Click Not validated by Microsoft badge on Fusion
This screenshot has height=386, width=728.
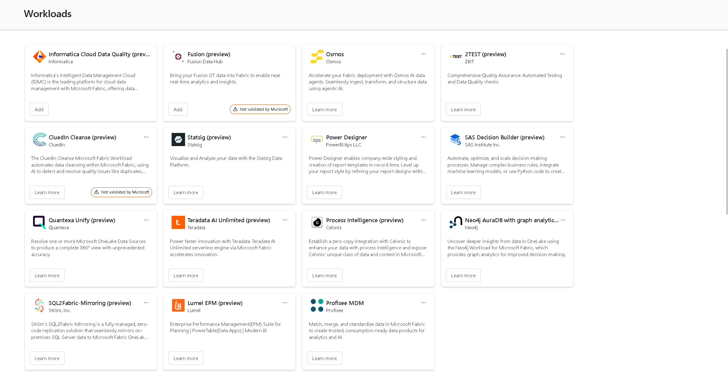[x=260, y=109]
